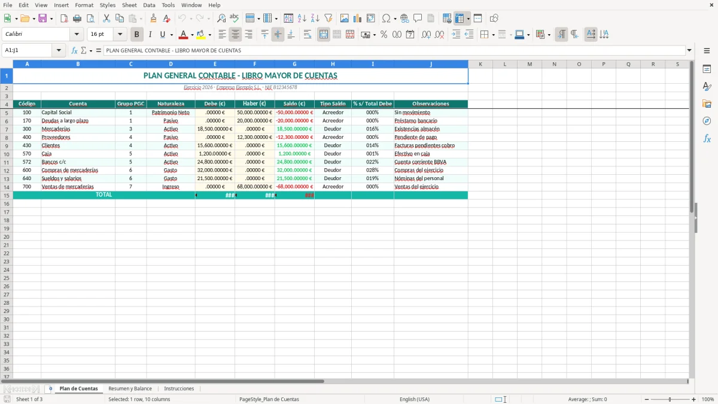Open the 16 pt font size dropdown
718x404 pixels.
(120, 35)
